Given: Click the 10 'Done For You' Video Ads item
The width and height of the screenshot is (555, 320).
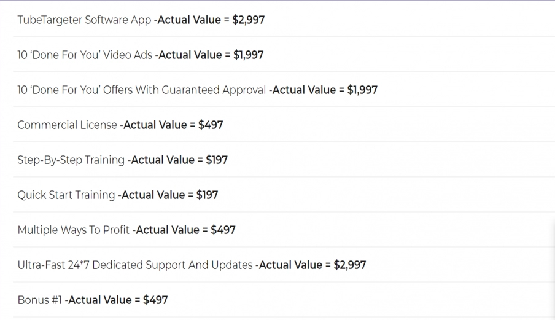Looking at the screenshot, I should click(86, 55).
